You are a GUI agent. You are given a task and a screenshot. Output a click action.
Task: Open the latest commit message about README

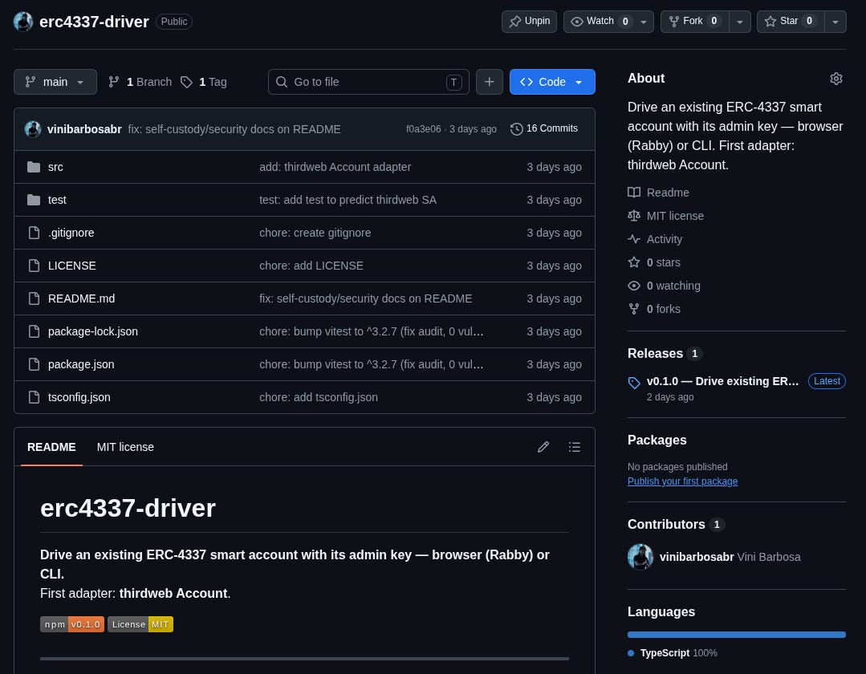(x=234, y=129)
